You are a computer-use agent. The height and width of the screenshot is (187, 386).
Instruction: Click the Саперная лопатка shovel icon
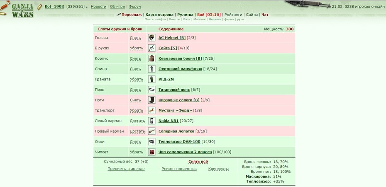pos(151,131)
